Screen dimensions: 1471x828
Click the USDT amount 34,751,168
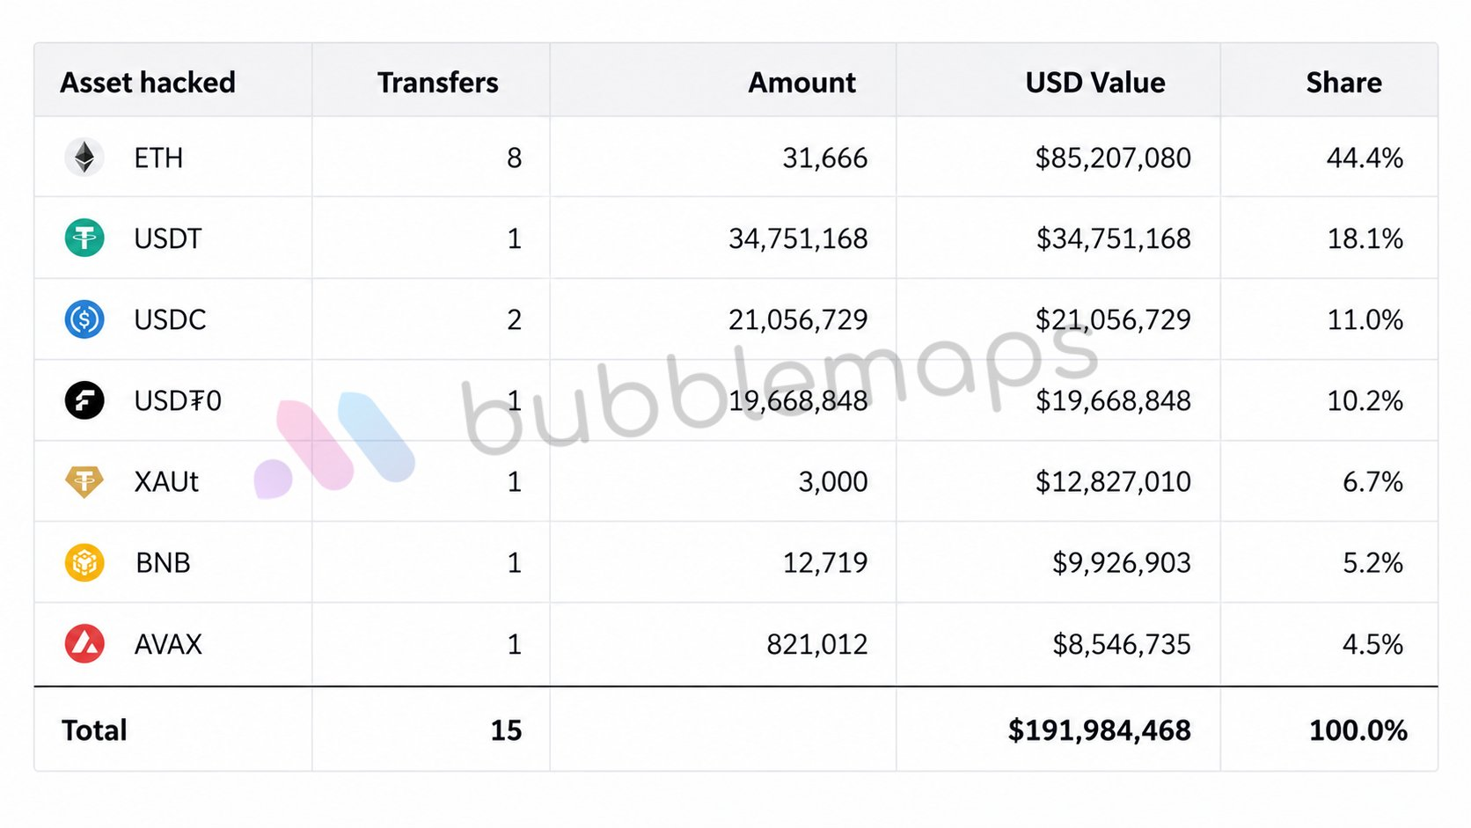click(798, 239)
